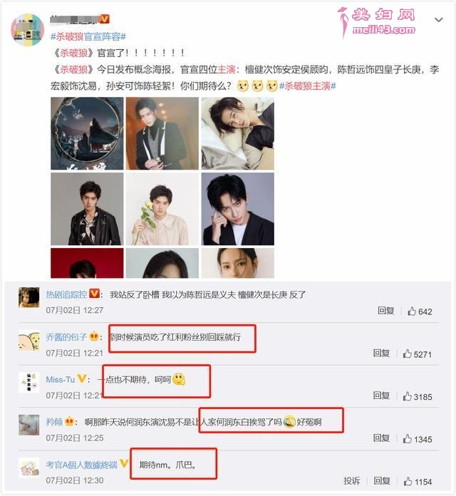Image resolution: width=456 pixels, height=496 pixels.
Task: Like the comment with 1154 likes
Action: click(x=408, y=481)
